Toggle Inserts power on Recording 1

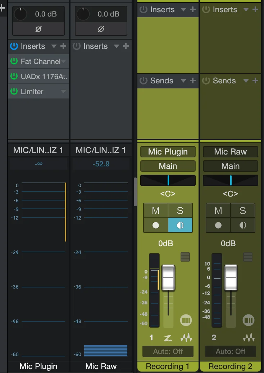144,9
